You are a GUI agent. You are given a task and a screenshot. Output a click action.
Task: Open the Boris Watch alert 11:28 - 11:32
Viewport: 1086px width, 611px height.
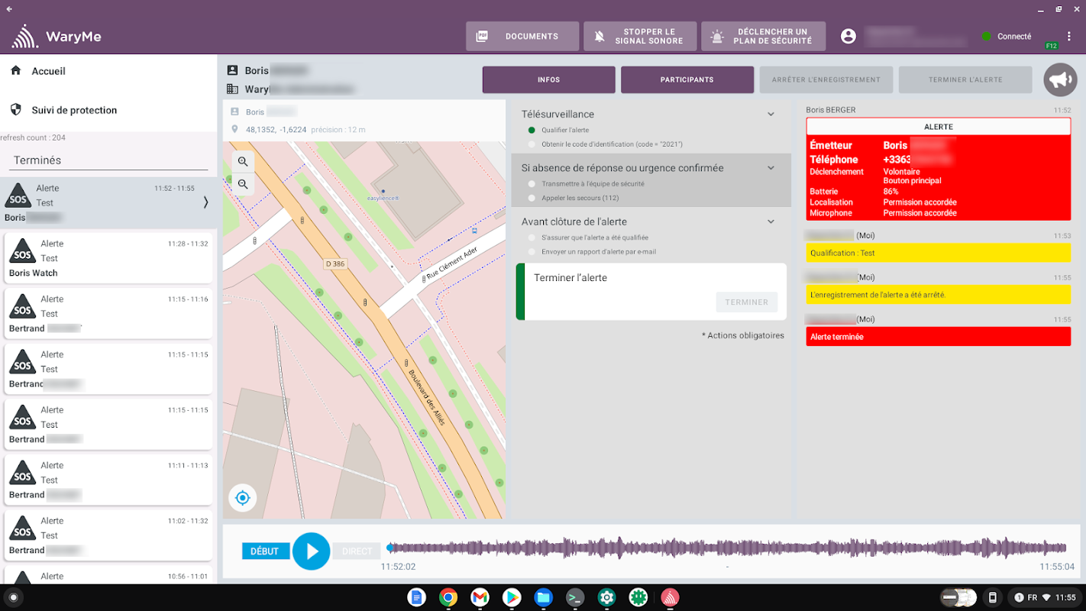pos(108,258)
